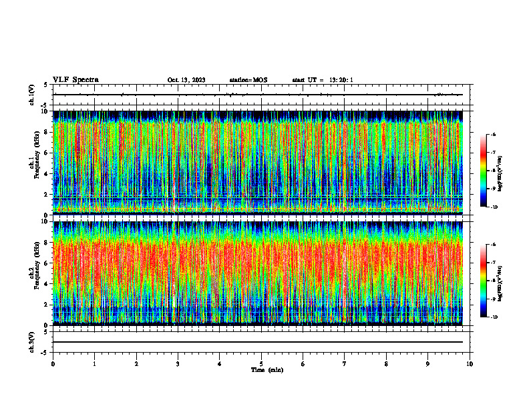Click the log(PSD) unit label beside ch.1 color bar

click(x=500, y=173)
